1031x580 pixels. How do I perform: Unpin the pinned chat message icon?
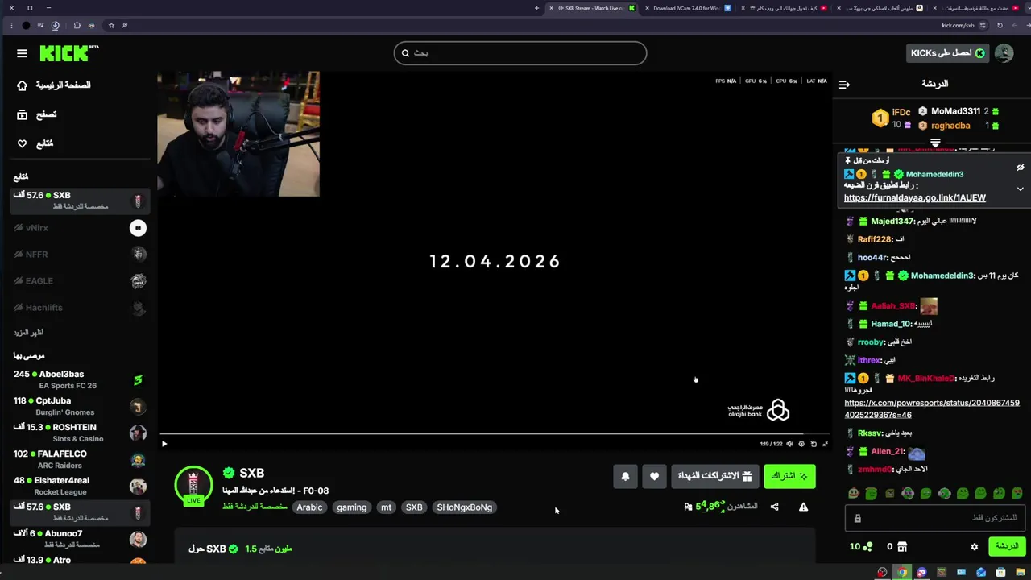point(1020,168)
